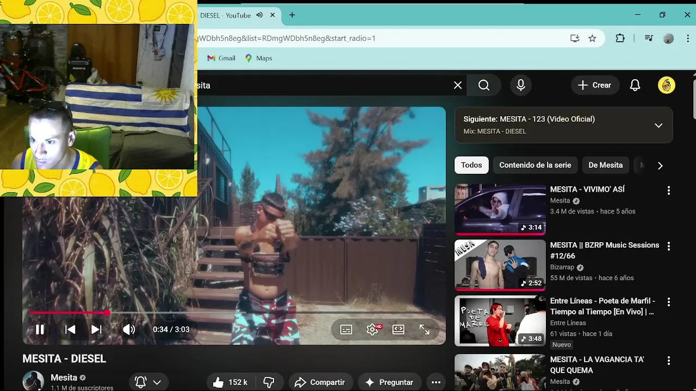Open Mesita channel name link
The height and width of the screenshot is (391, 696).
pos(64,377)
